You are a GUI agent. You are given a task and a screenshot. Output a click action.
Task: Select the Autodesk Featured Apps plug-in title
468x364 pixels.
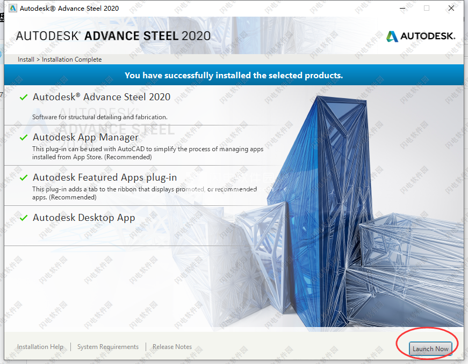105,177
